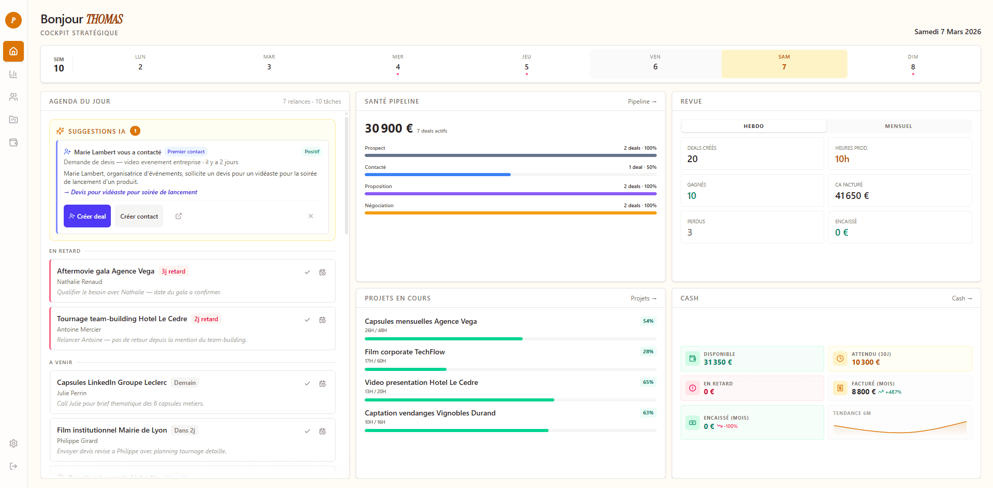993x488 pixels.
Task: Open the finance wallet icon in sidebar
Action: (13, 142)
